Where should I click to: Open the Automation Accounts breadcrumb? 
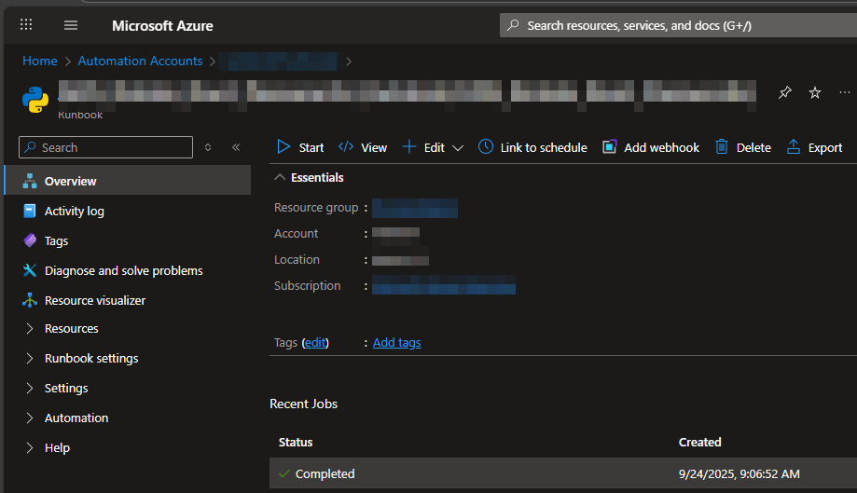click(140, 61)
